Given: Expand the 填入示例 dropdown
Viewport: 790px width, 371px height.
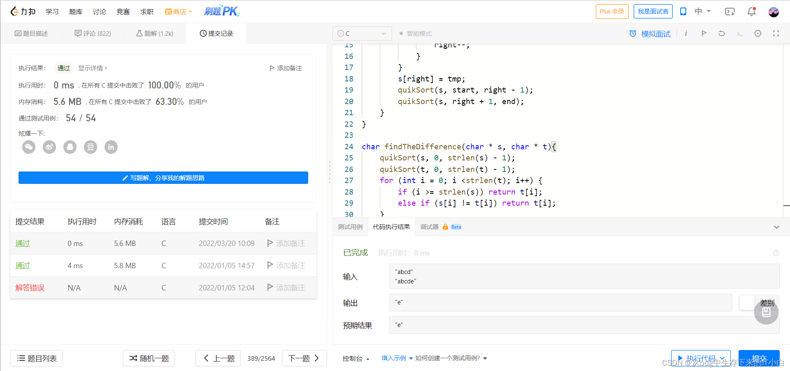Looking at the screenshot, I should (x=397, y=358).
